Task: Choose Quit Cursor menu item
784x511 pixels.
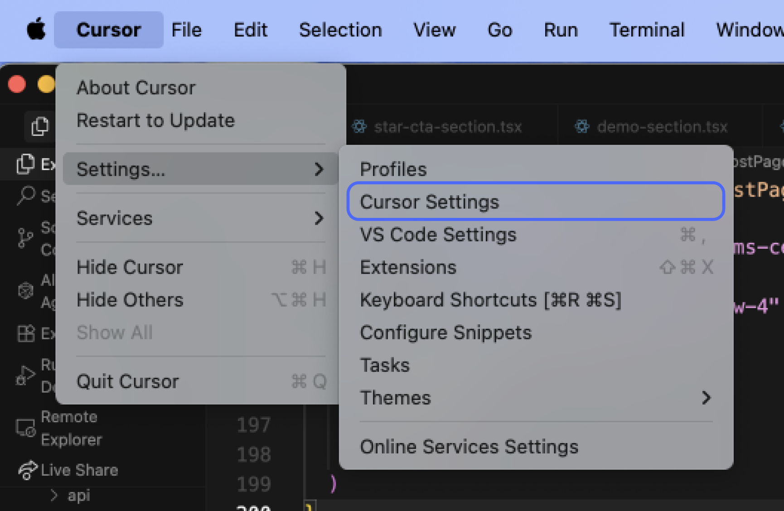Action: coord(128,381)
